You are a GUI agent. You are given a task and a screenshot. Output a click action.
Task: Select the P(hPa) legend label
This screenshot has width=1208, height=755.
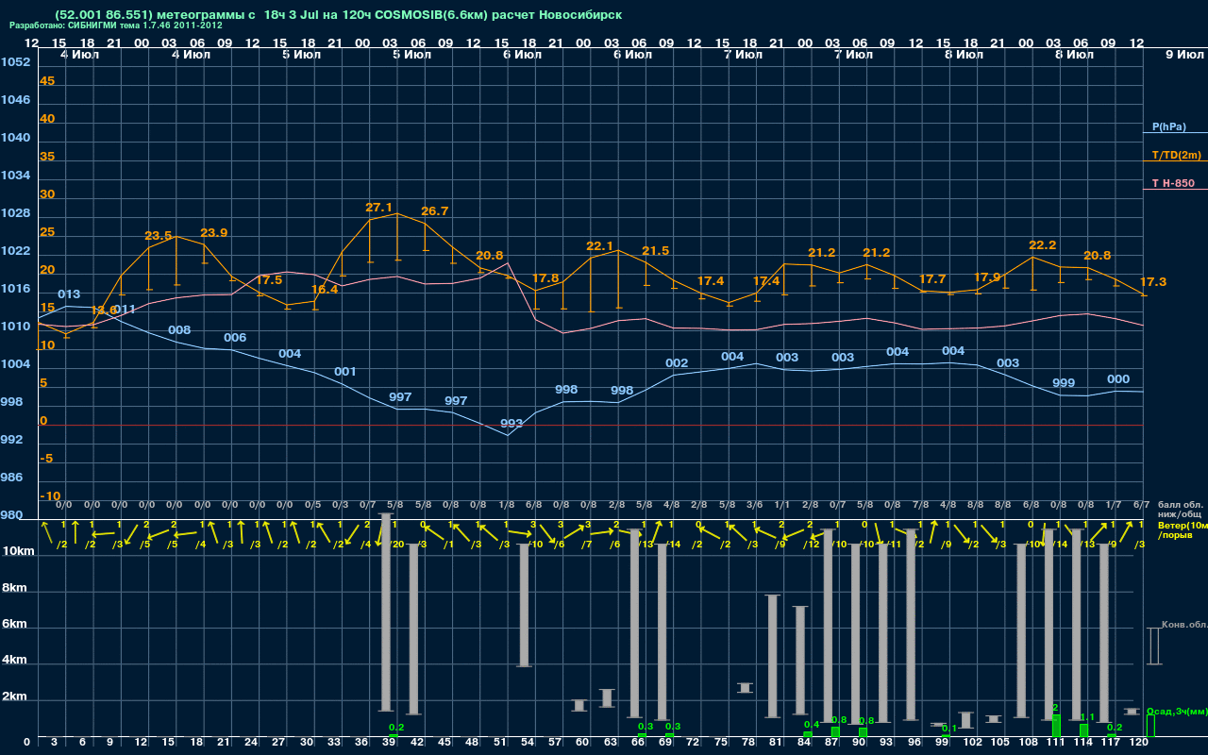pyautogui.click(x=1168, y=126)
